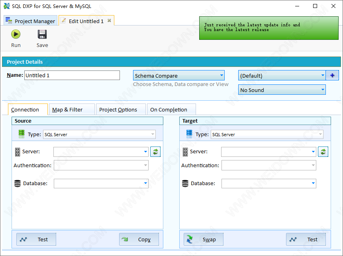Click the Project Details header bar
Screen dimensions: 343x256
171,62
